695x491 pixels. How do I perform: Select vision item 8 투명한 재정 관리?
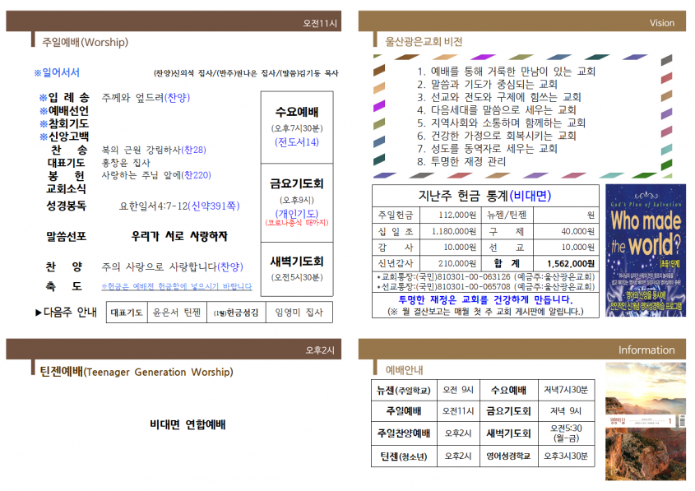461,162
